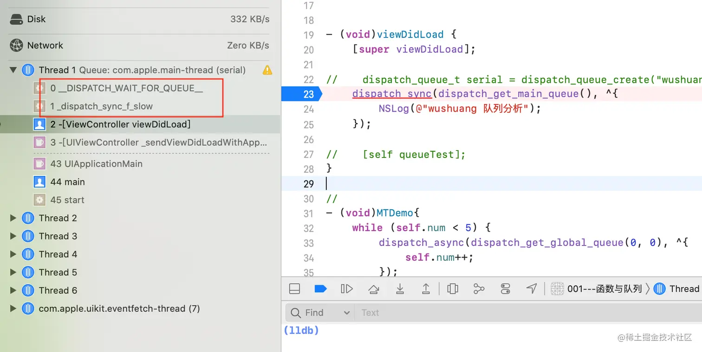702x352 pixels.
Task: Open Debug Memory Graph from the debug bar
Action: [479, 289]
